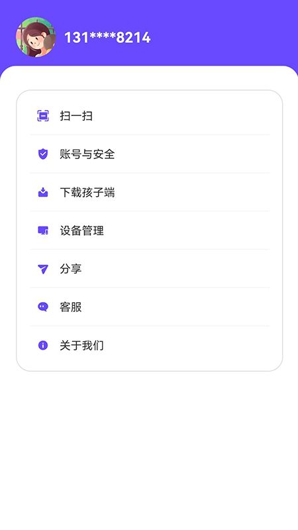The image size is (298, 530).
Task: Select the 扫一扫 menu label
Action: click(76, 116)
